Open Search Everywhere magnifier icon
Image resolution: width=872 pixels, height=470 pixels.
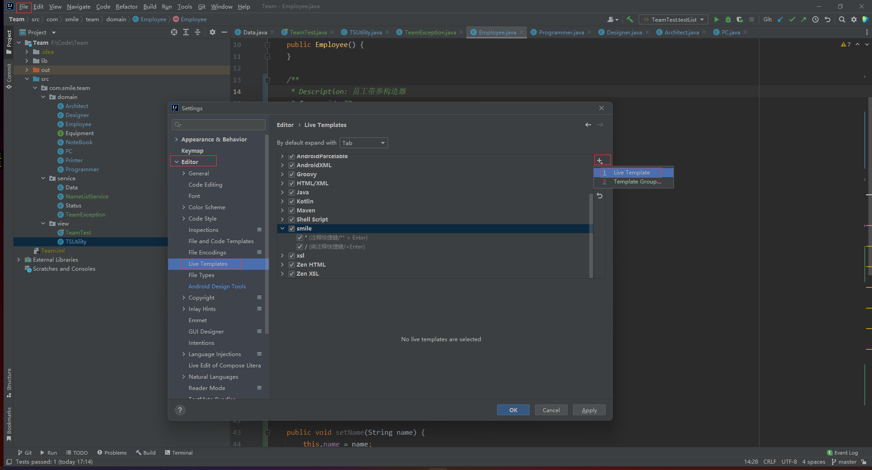842,19
